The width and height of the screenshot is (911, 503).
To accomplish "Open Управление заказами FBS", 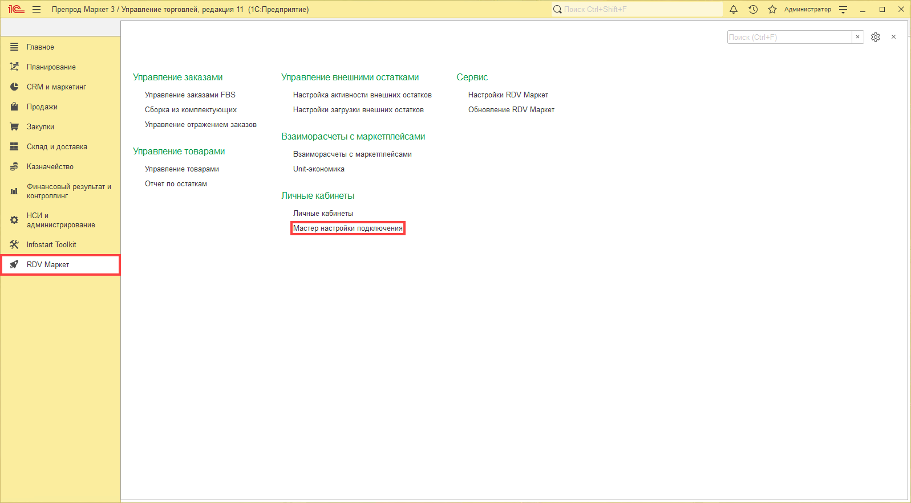I will [x=190, y=95].
